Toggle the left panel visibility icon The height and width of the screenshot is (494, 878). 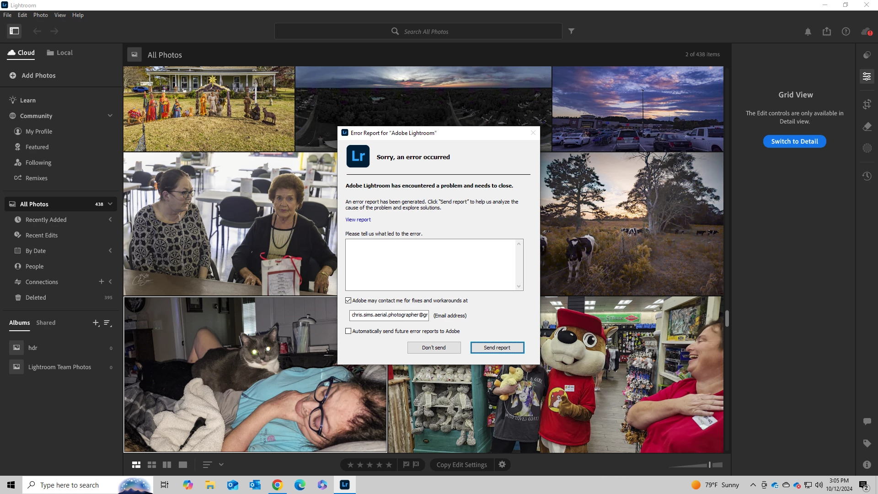(14, 31)
